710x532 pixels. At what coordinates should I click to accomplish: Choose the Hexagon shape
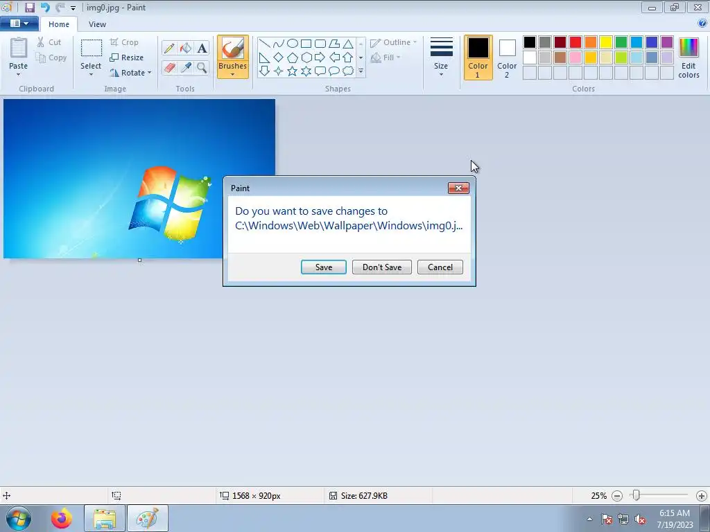pos(306,57)
